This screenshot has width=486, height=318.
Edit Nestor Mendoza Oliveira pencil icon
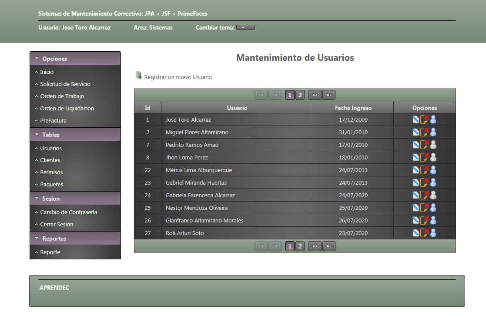click(x=416, y=208)
